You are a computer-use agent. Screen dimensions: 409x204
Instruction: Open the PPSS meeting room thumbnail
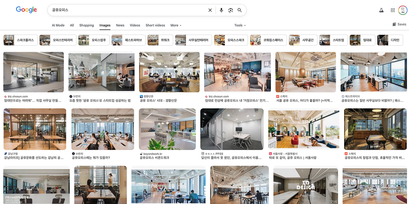coord(232,129)
